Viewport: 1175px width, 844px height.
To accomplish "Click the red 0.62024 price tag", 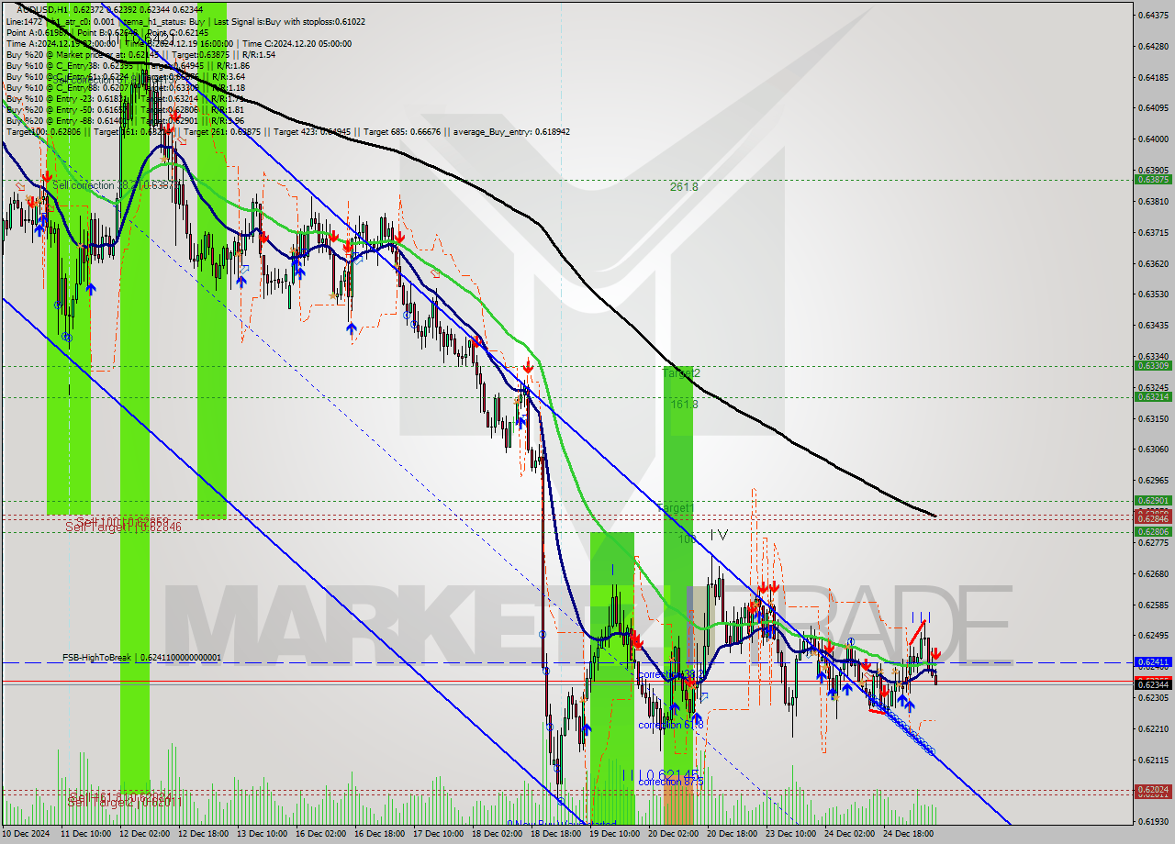I will click(x=1153, y=789).
